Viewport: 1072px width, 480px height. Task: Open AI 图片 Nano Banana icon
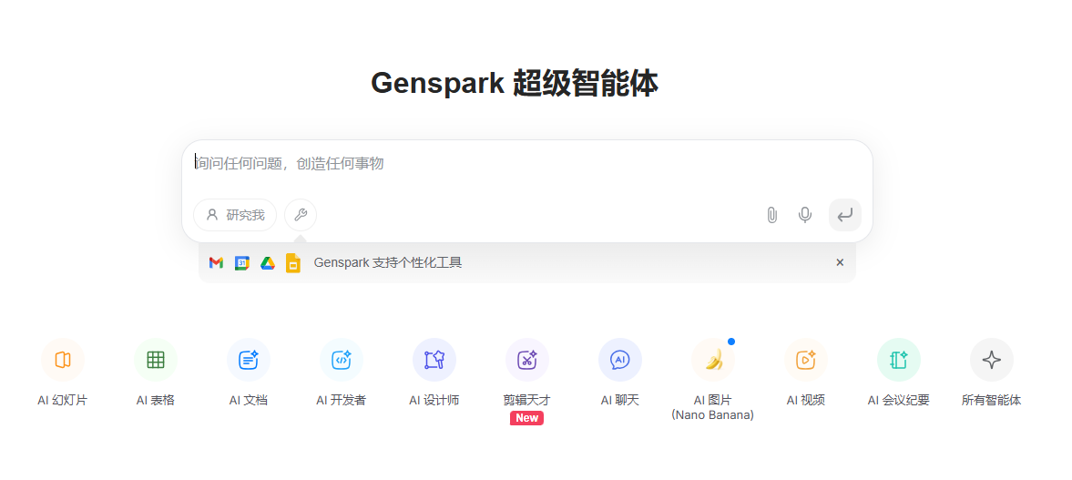tap(713, 360)
